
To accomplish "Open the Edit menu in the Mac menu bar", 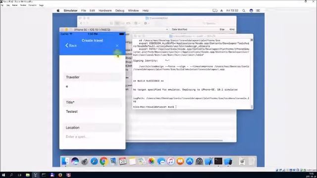I will pyautogui.click(x=92, y=10).
